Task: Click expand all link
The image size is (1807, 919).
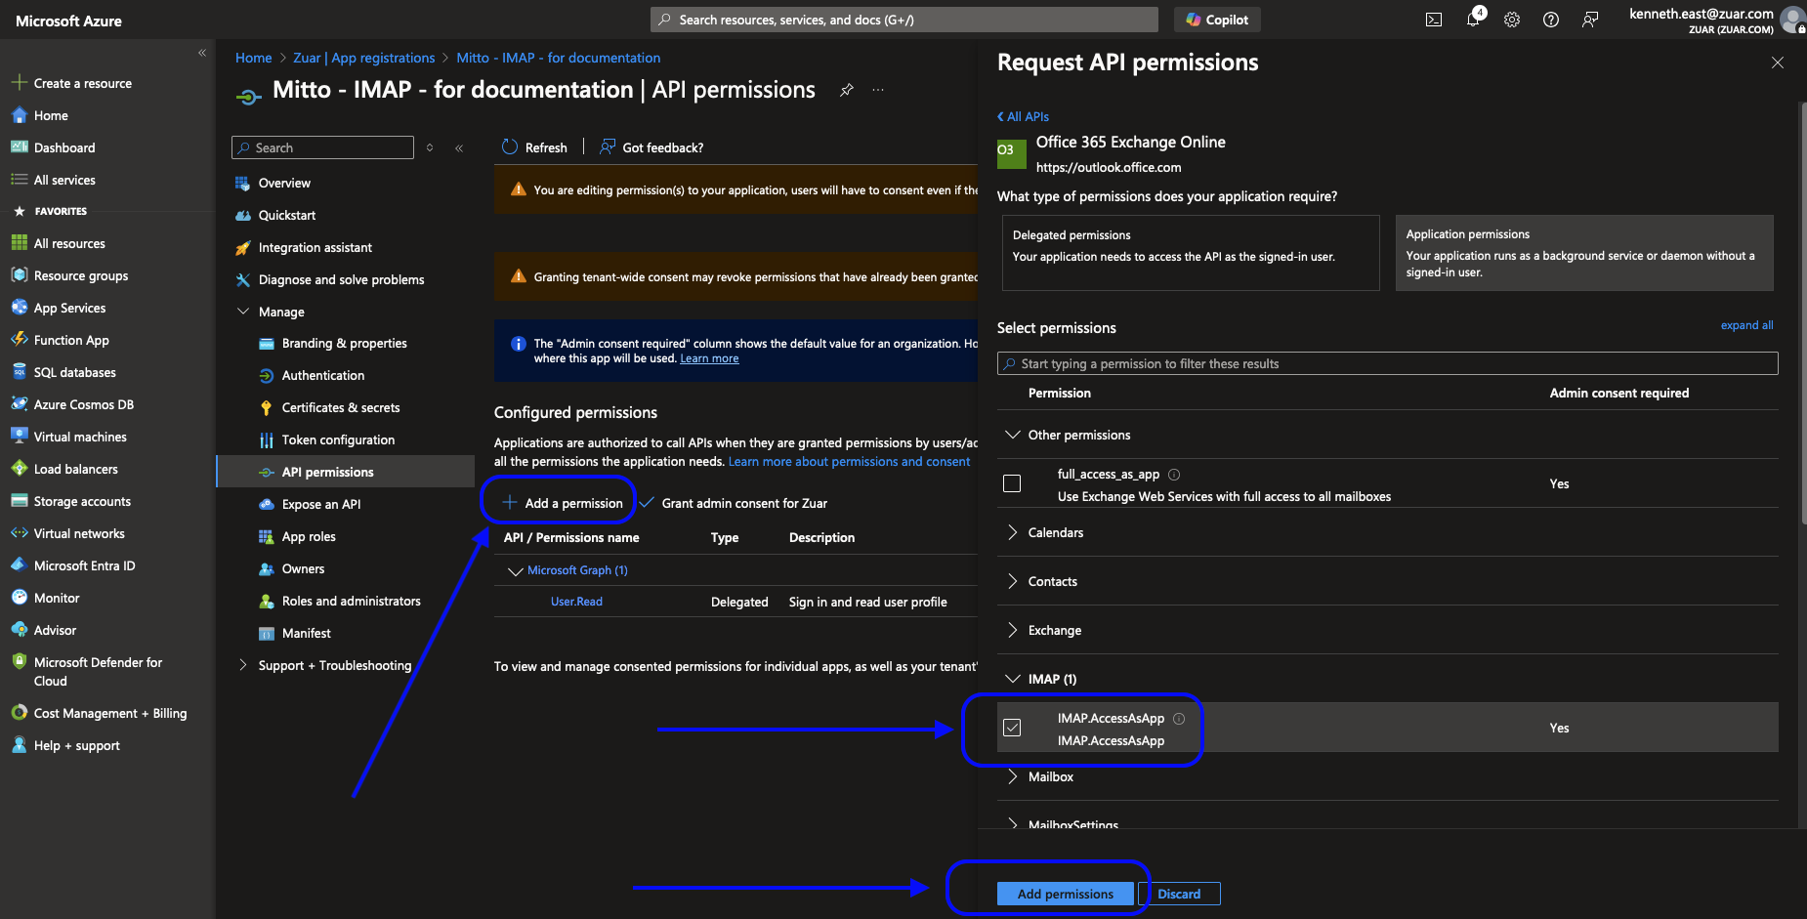Action: pyautogui.click(x=1746, y=325)
